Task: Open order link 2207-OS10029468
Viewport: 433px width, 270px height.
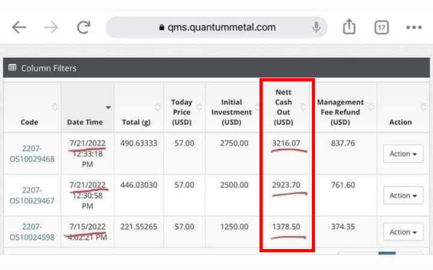Action: pyautogui.click(x=32, y=154)
